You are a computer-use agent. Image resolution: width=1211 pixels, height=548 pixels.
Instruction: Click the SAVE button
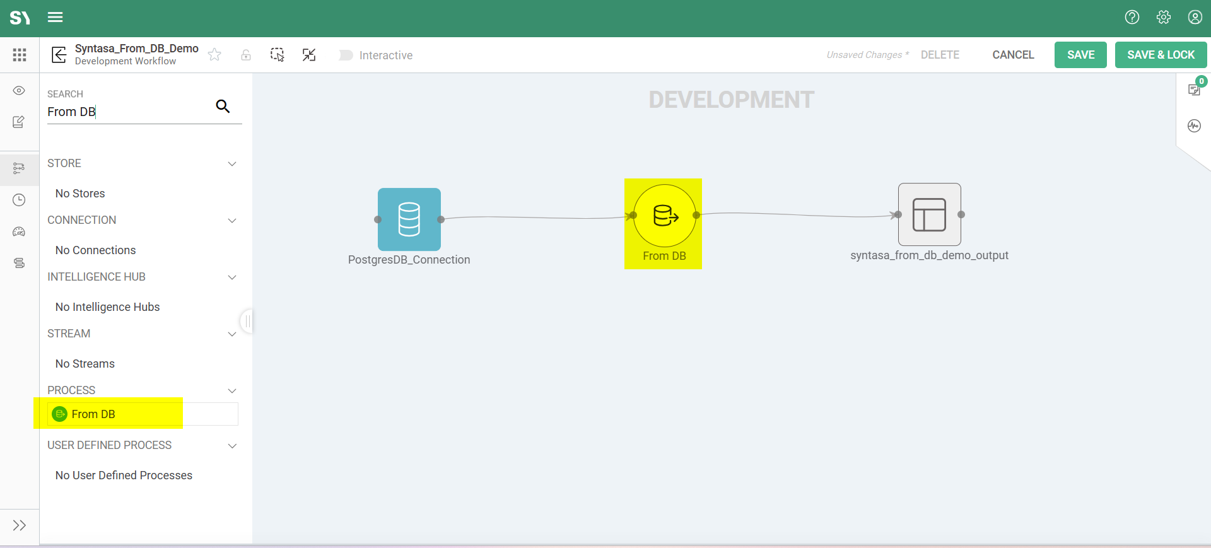1080,55
